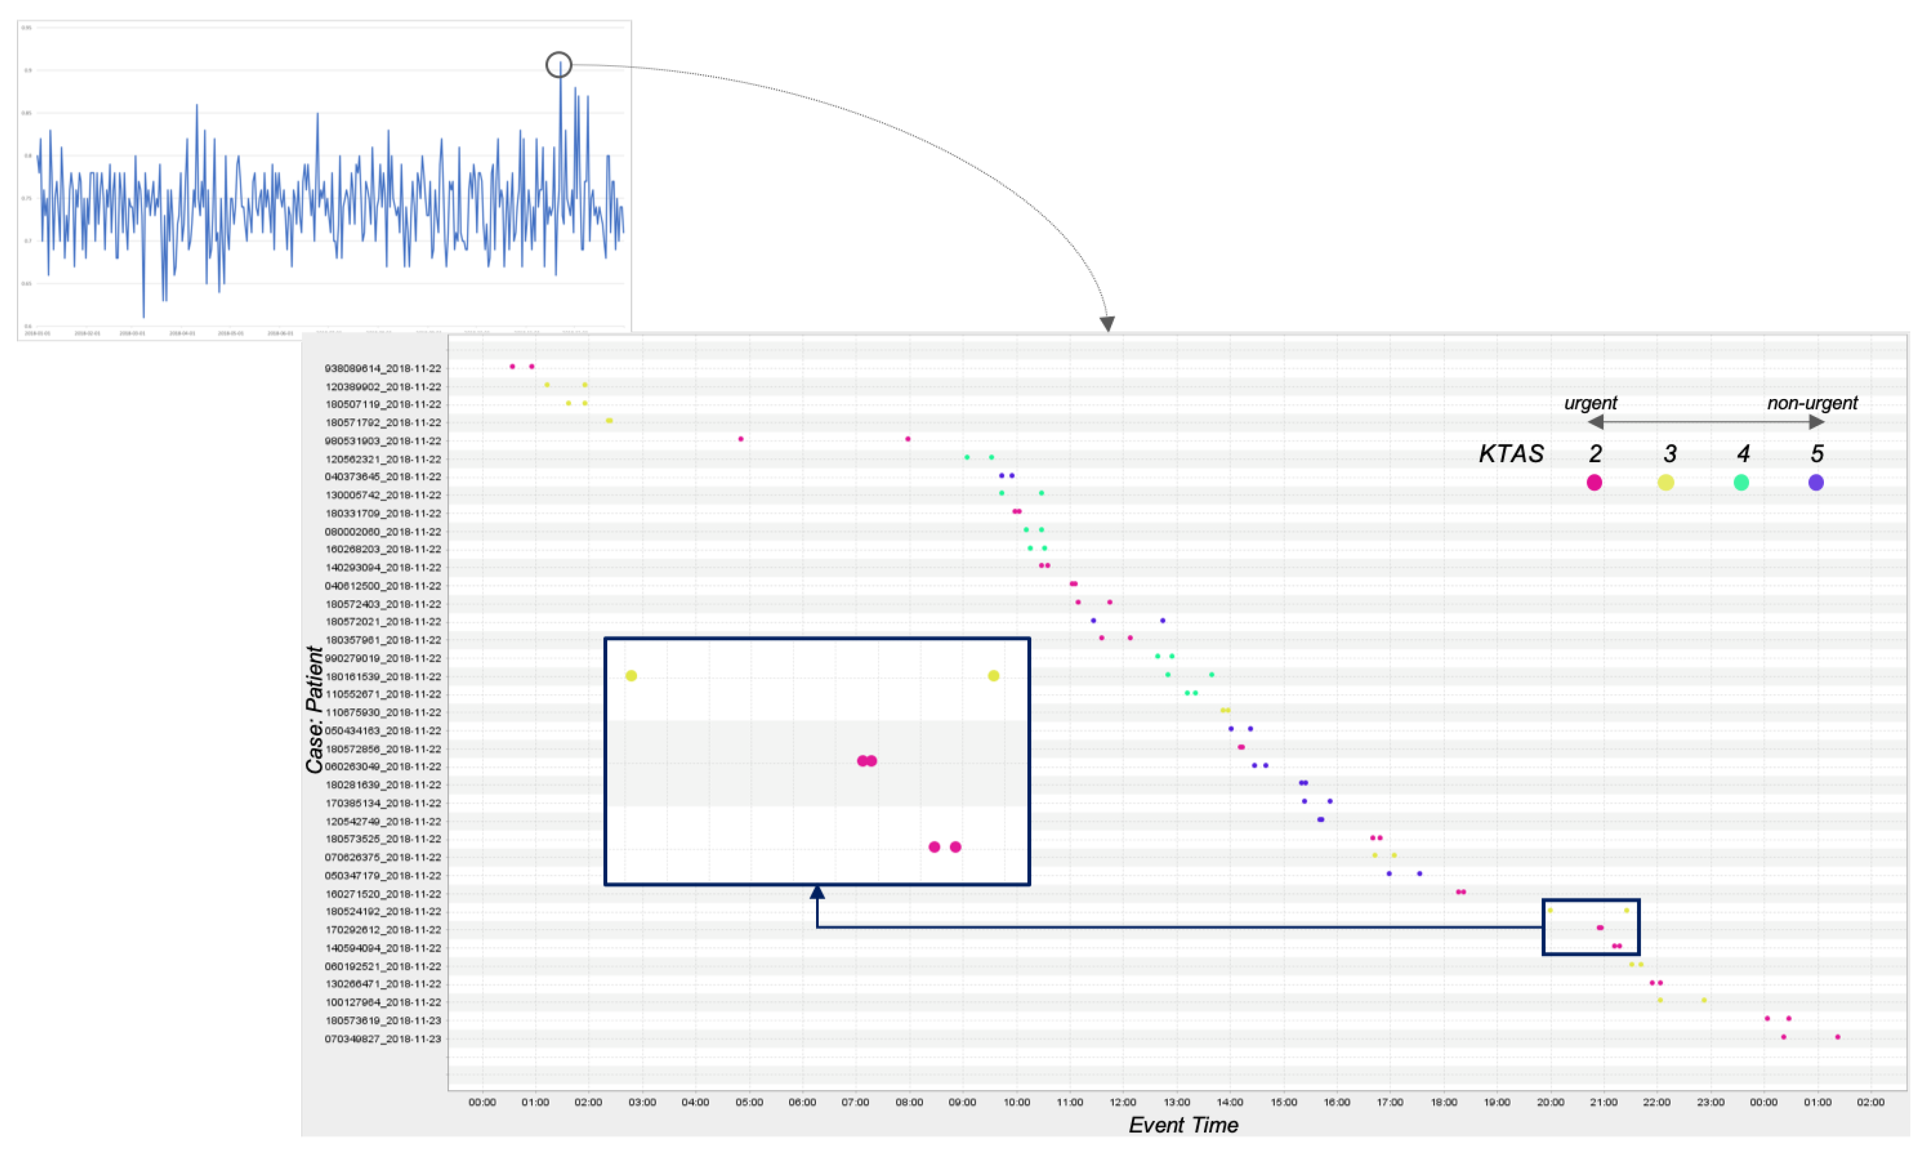Select patient row 060192521_2018-11-22
The width and height of the screenshot is (1931, 1152).
point(383,967)
